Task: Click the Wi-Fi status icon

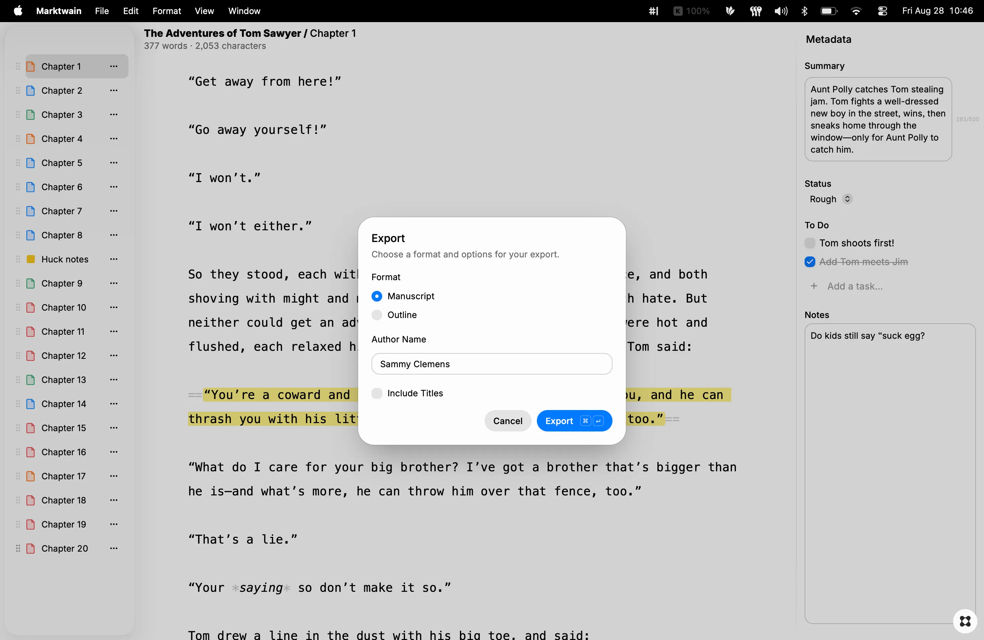Action: pyautogui.click(x=856, y=11)
